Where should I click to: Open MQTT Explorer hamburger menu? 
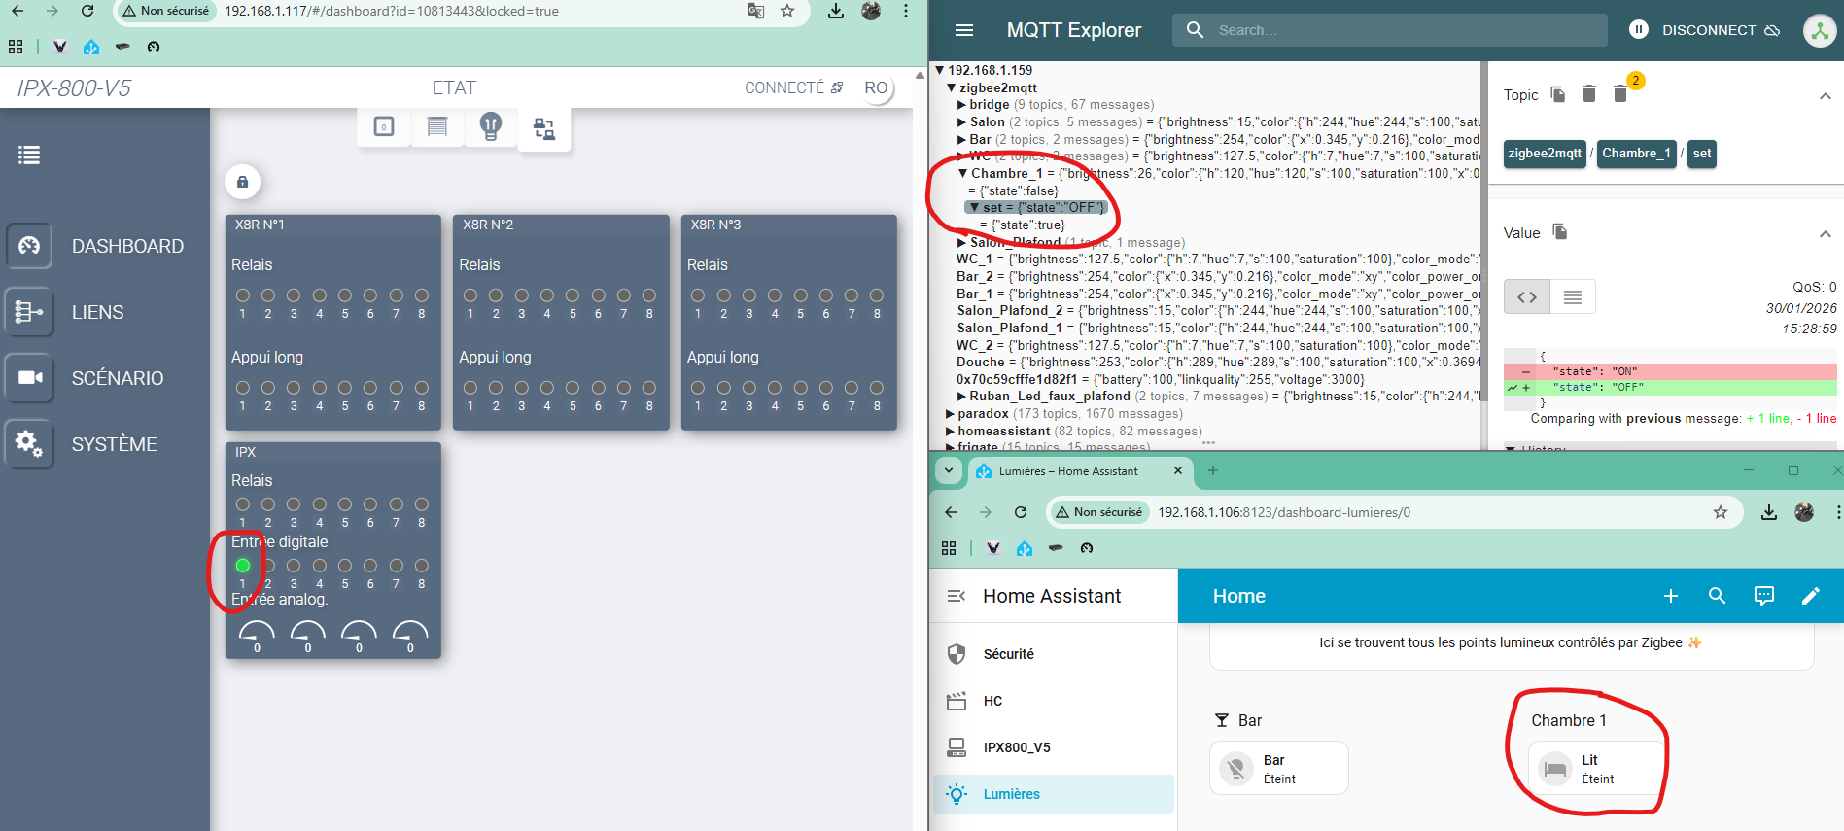pyautogui.click(x=964, y=30)
